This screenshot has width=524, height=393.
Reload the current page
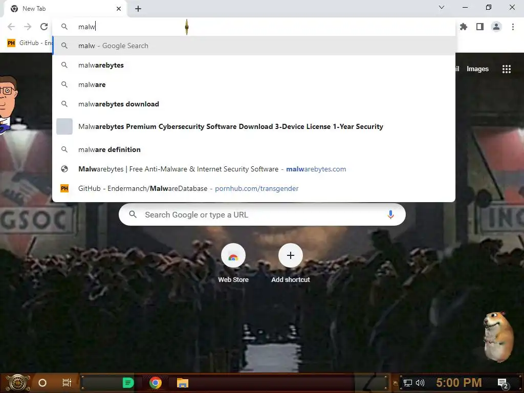pos(44,27)
